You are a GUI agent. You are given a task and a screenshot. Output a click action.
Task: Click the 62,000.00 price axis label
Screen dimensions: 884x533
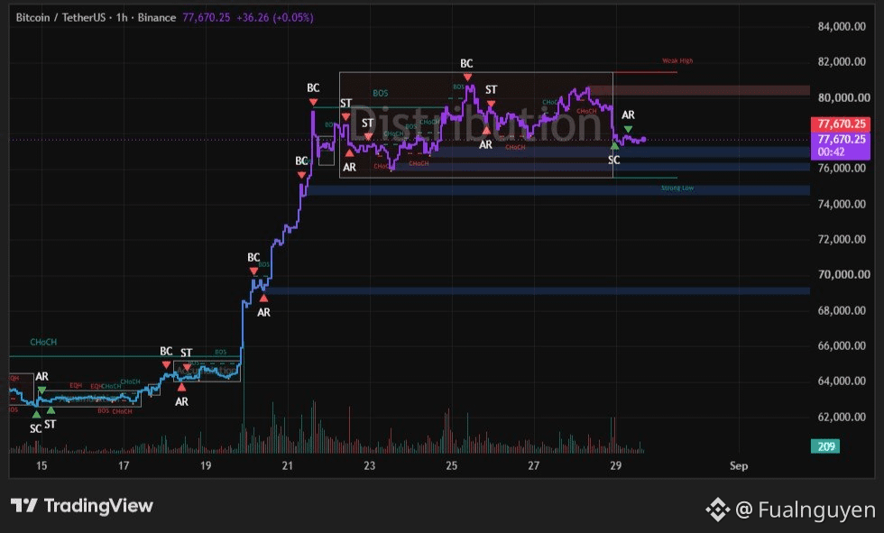pyautogui.click(x=841, y=417)
